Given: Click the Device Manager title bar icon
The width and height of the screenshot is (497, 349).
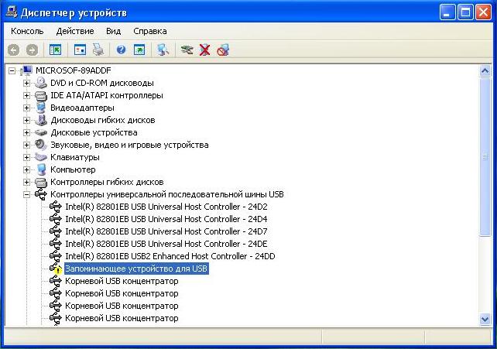Looking at the screenshot, I should point(12,12).
